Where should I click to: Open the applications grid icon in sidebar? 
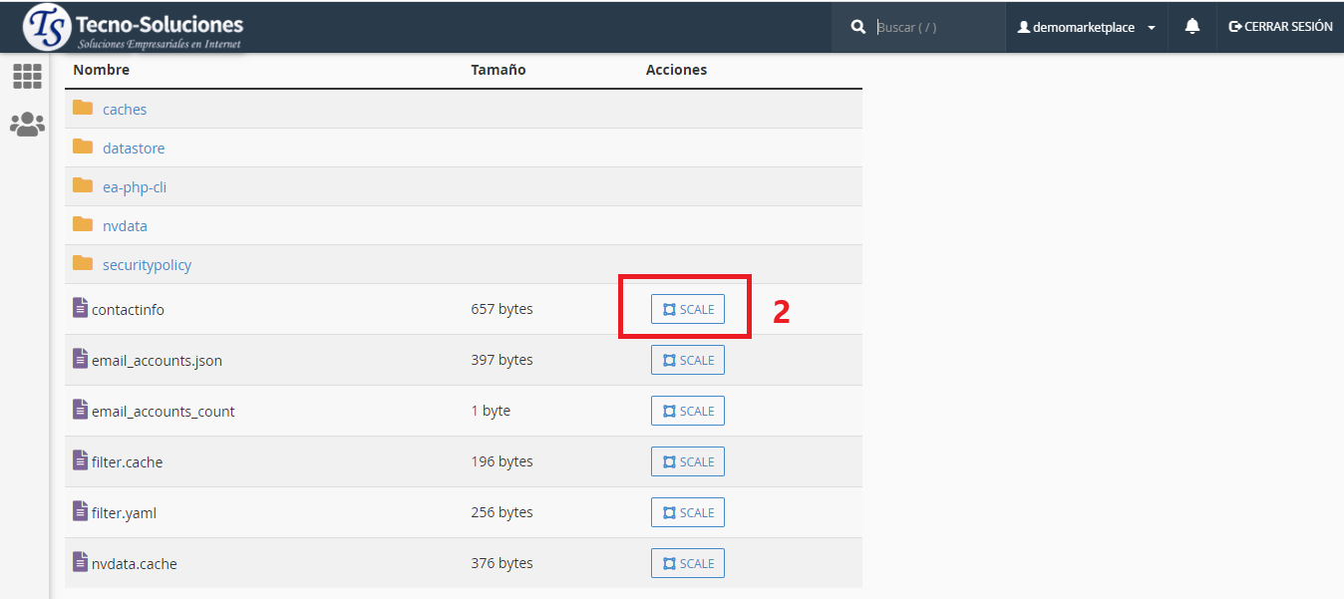[x=27, y=77]
